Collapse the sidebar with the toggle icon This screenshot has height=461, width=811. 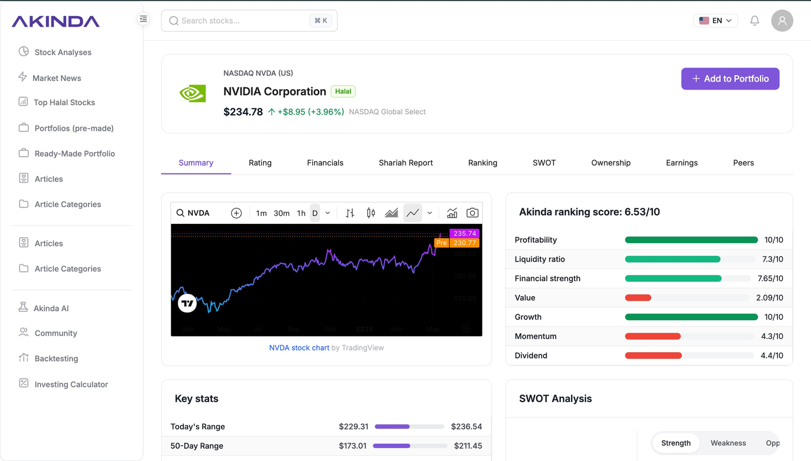click(x=143, y=19)
